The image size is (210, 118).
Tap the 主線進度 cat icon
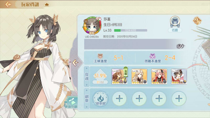100,56
